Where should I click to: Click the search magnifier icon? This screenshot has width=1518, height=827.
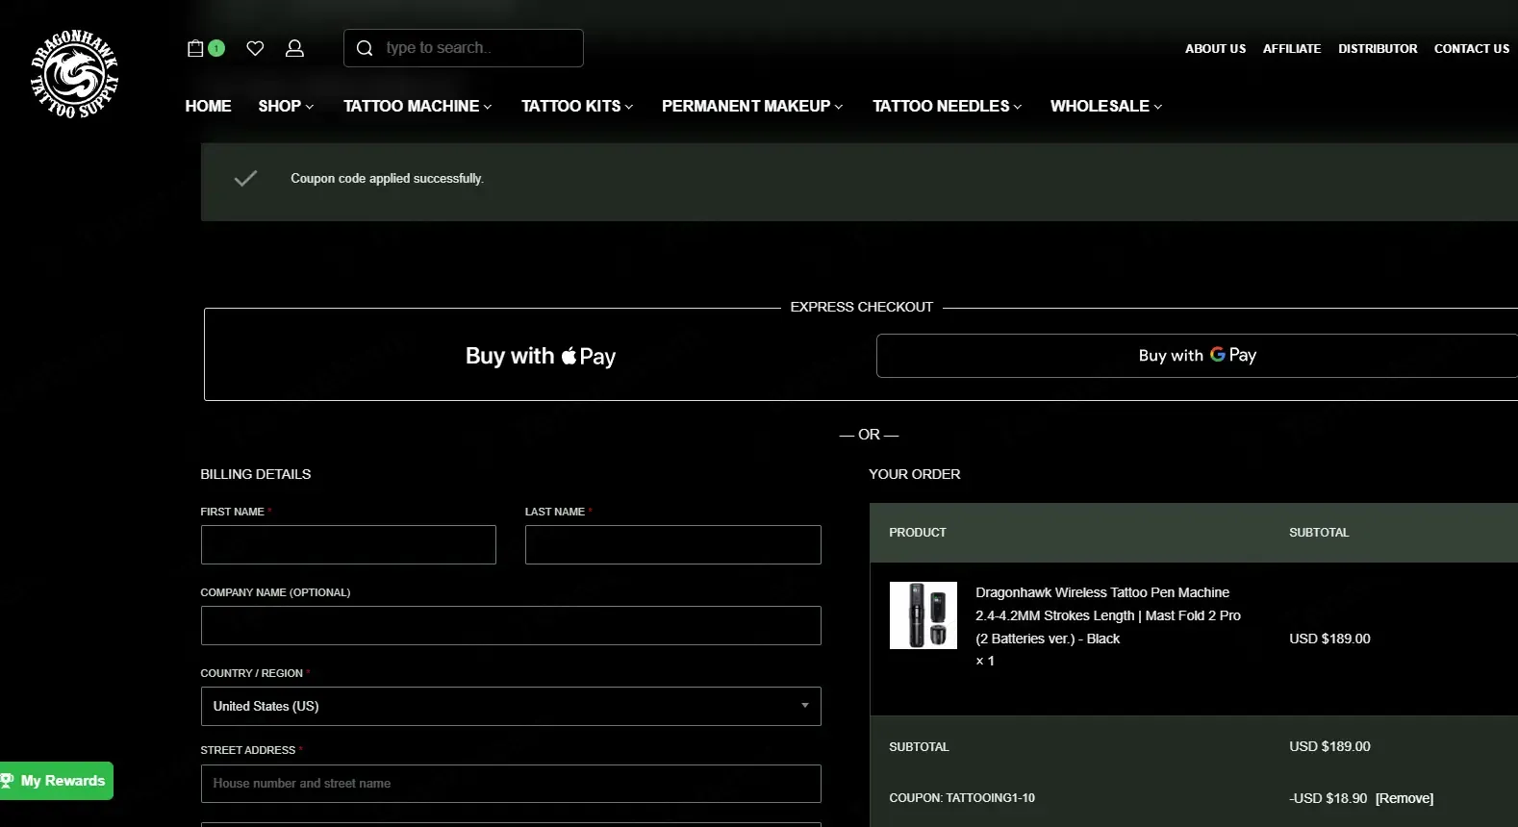[x=365, y=48]
